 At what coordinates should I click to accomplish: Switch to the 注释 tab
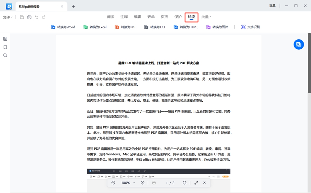pyautogui.click(x=124, y=17)
